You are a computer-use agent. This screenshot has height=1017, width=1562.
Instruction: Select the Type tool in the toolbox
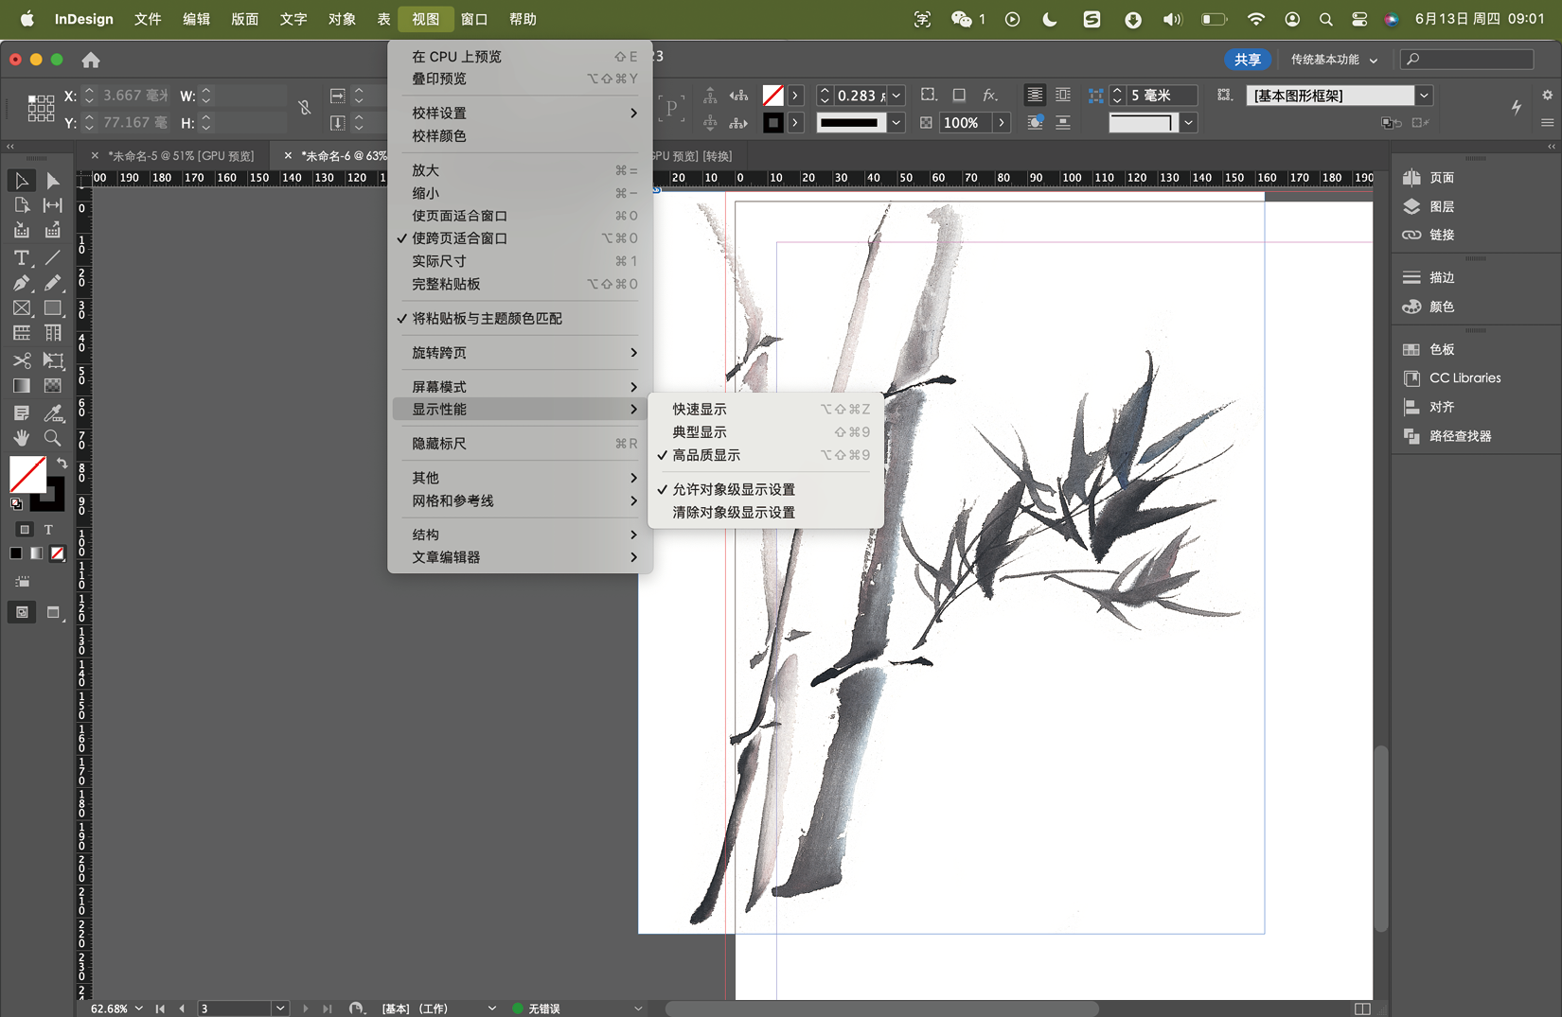click(x=21, y=257)
